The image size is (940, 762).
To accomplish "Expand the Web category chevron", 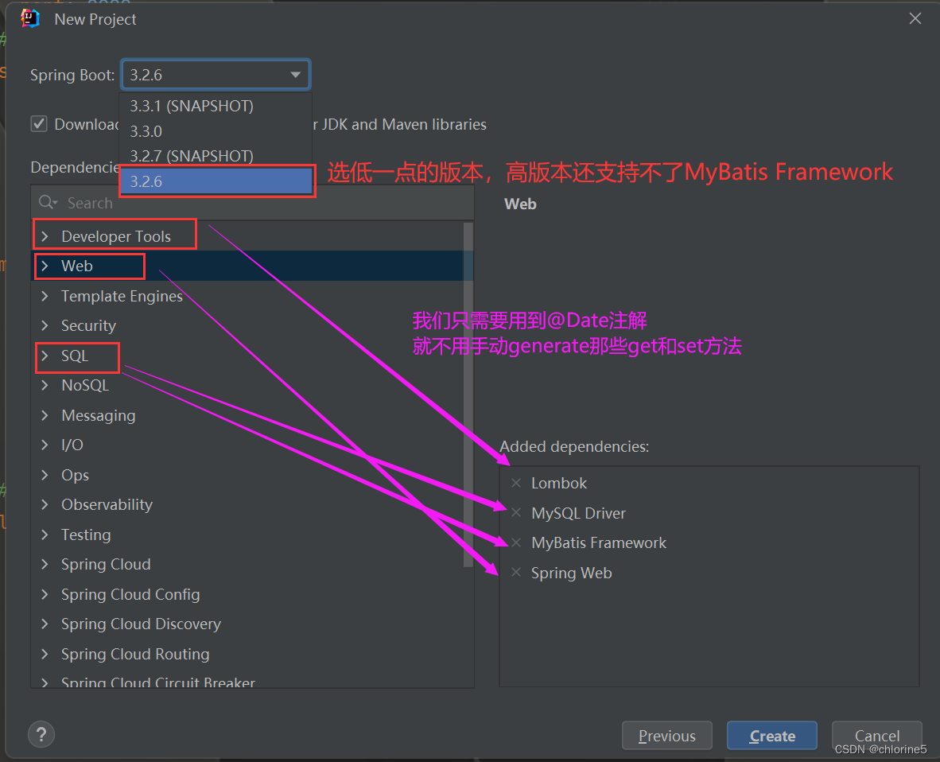I will point(45,266).
